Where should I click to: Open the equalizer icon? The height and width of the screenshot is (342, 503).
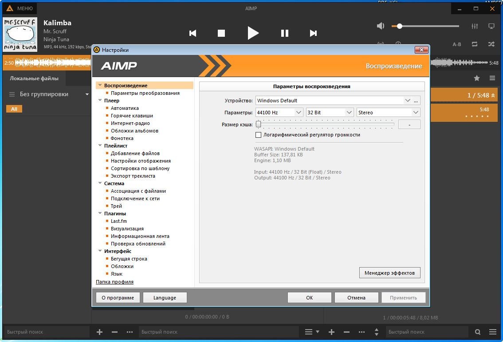475,26
